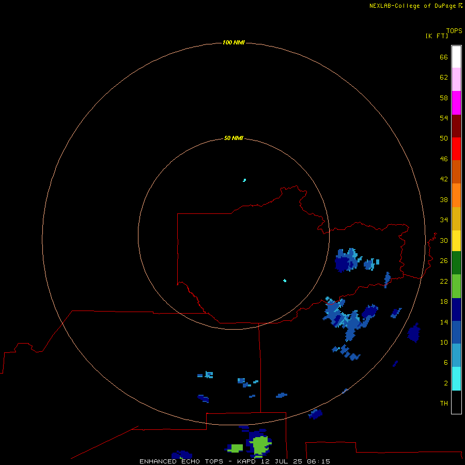The height and width of the screenshot is (465, 465).
Task: Click the legend value 18
Action: click(x=444, y=302)
